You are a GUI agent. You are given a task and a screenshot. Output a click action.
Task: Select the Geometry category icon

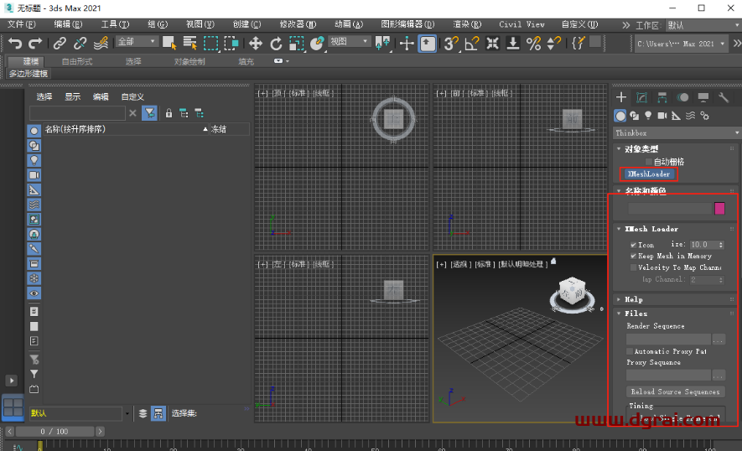tap(620, 116)
